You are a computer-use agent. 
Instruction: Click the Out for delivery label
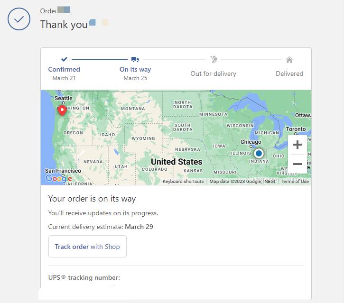click(x=213, y=73)
